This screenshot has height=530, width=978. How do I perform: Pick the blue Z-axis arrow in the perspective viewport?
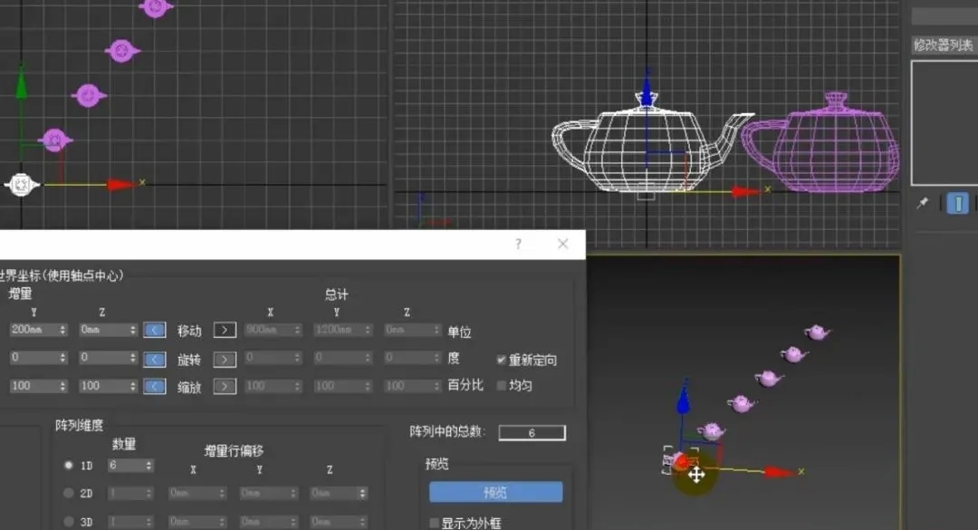click(684, 400)
